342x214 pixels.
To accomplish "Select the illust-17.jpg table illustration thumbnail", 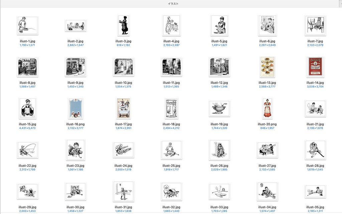I will point(124,108).
